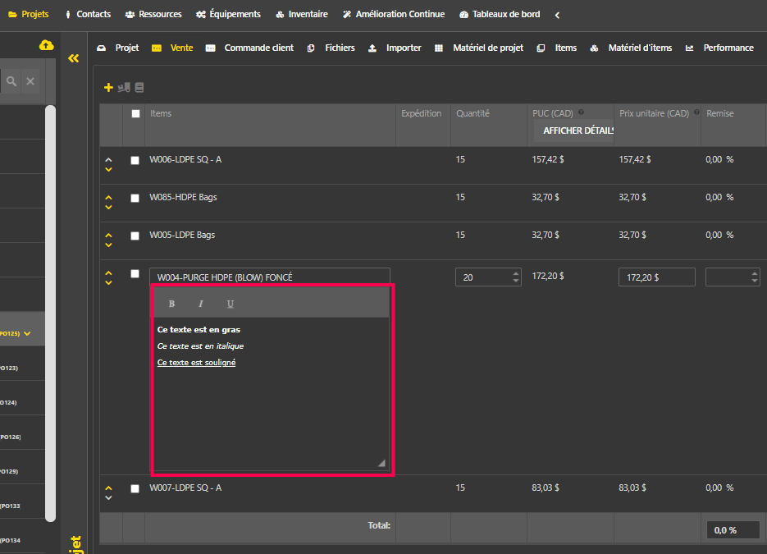Expand the PO125 project dropdown chevron

pyautogui.click(x=27, y=334)
